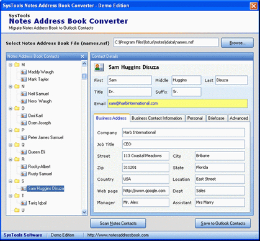
Task: Collapse the M group in the tree
Action: [11, 65]
